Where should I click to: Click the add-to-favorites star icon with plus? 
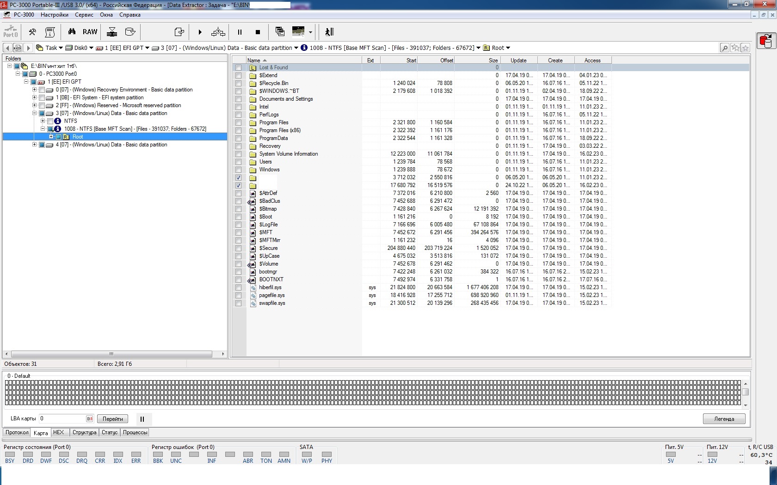click(x=735, y=48)
